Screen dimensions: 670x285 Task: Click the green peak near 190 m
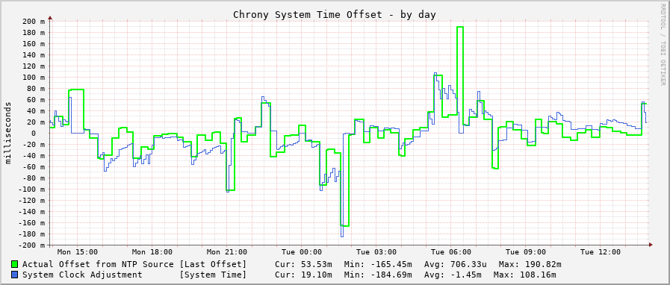coord(460,27)
